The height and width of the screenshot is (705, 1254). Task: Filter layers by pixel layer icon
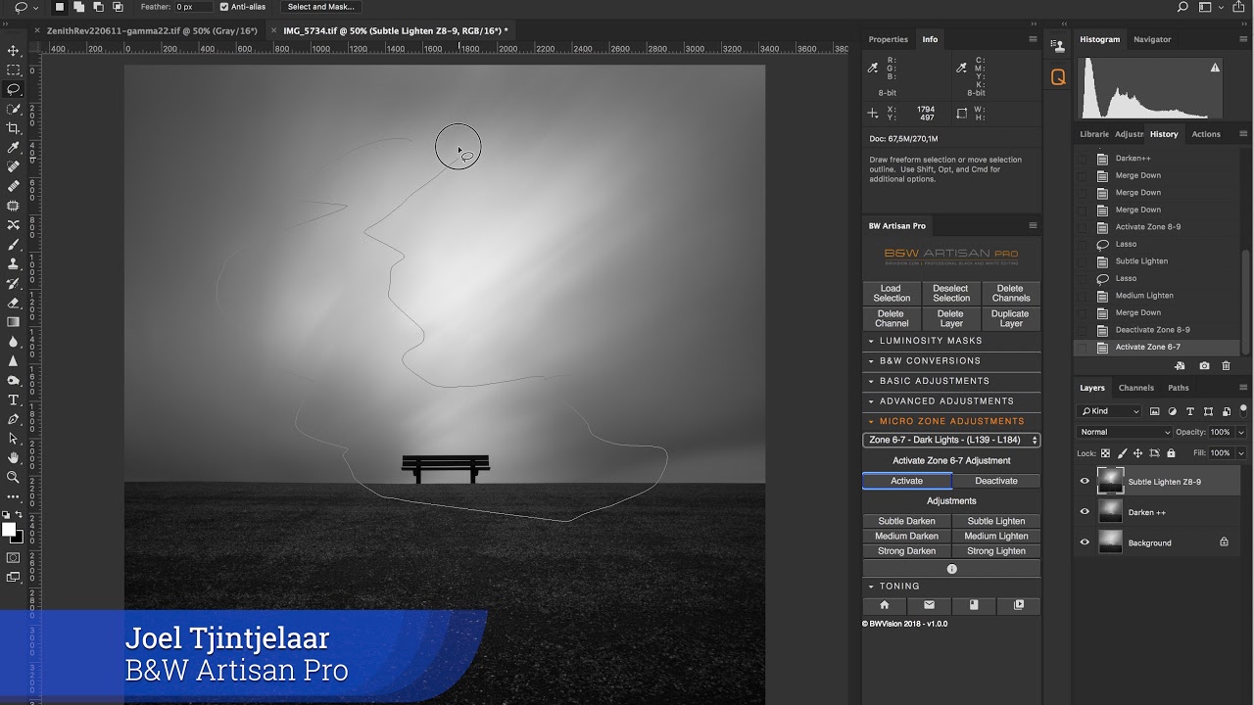[x=1154, y=411]
